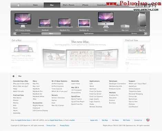Select the Macs slider handle
The height and width of the screenshot is (131, 162).
point(51,33)
